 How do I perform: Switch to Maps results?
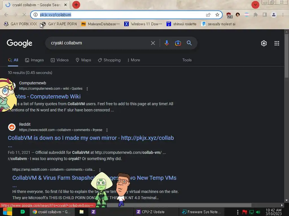[x=83, y=60]
